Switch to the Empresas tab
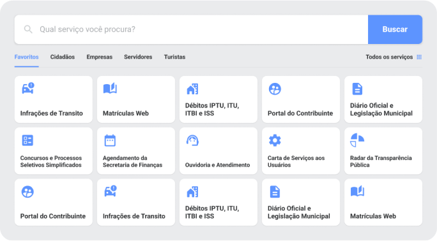437x241 pixels. pyautogui.click(x=99, y=57)
